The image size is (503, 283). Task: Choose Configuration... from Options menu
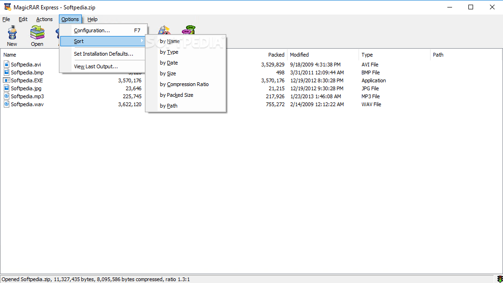pos(103,30)
